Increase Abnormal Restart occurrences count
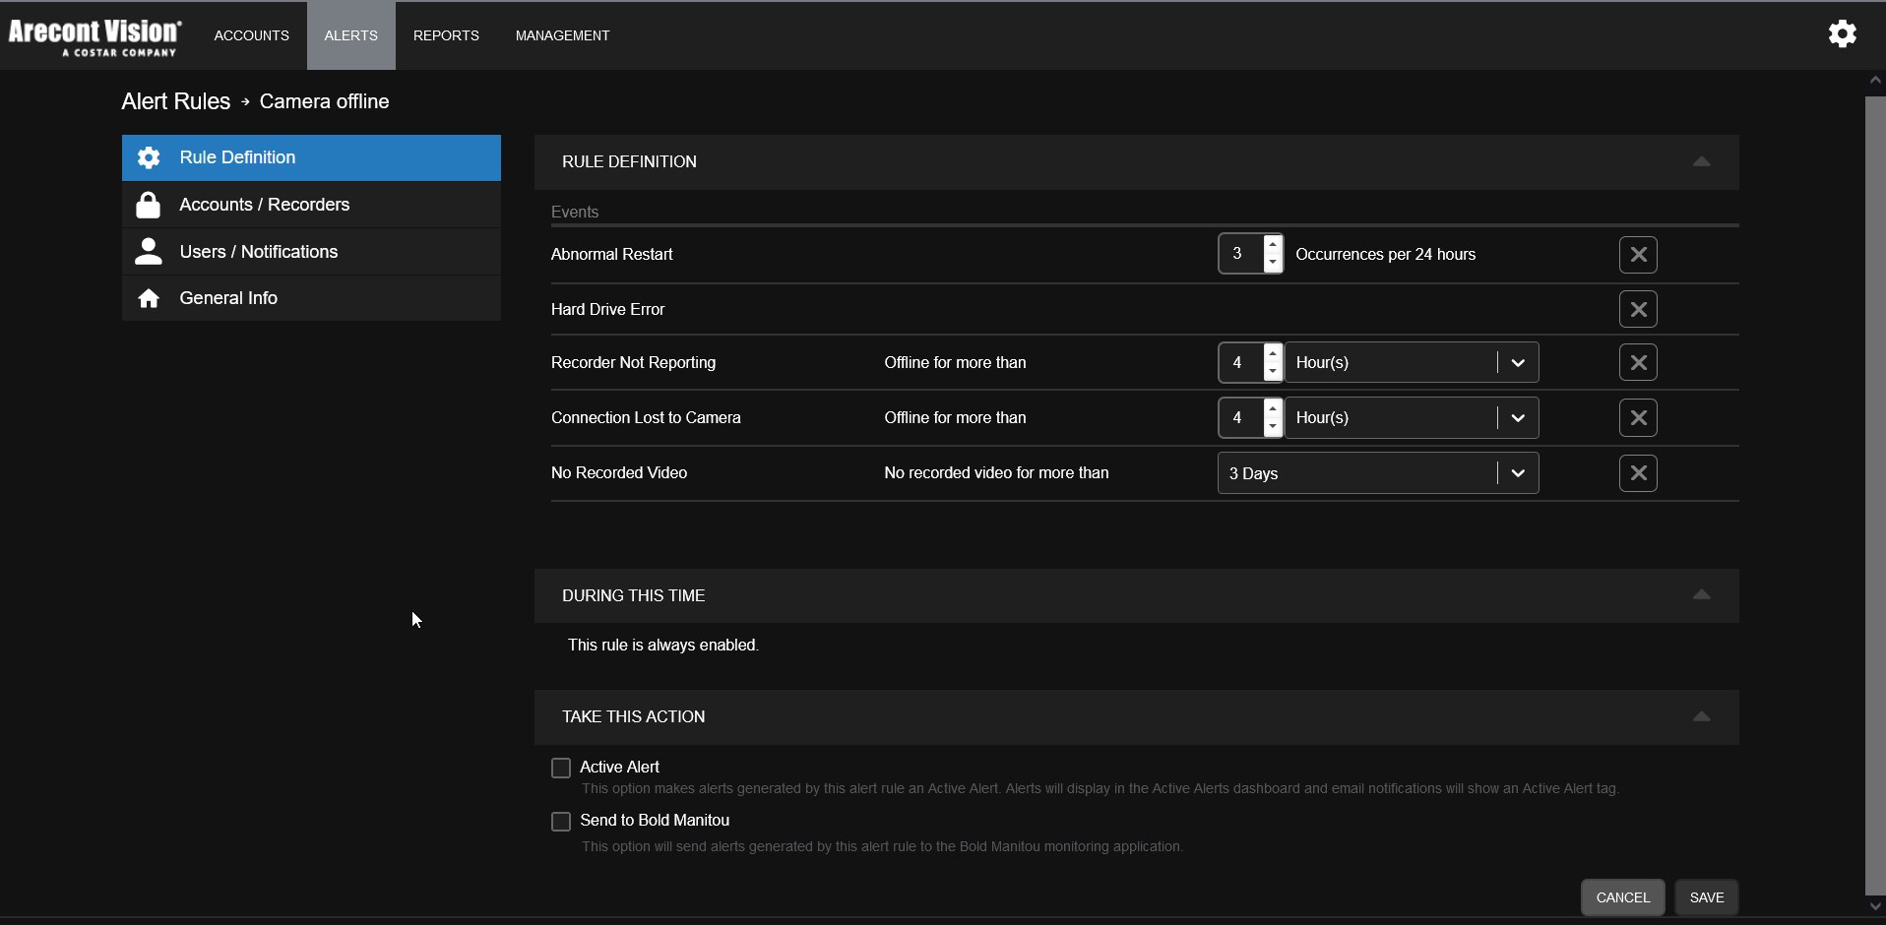The width and height of the screenshot is (1886, 925). pos(1274,244)
